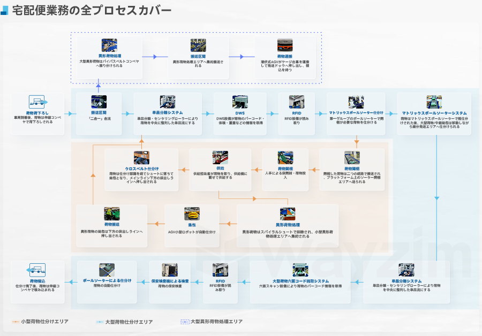The height and width of the screenshot is (336, 482).
Task: Open the photo in the RFID card beside DWS
Action: (297, 102)
